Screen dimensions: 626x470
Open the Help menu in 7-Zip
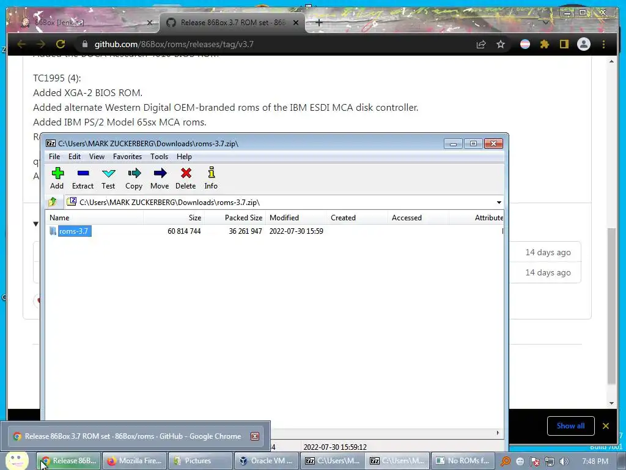tap(184, 157)
